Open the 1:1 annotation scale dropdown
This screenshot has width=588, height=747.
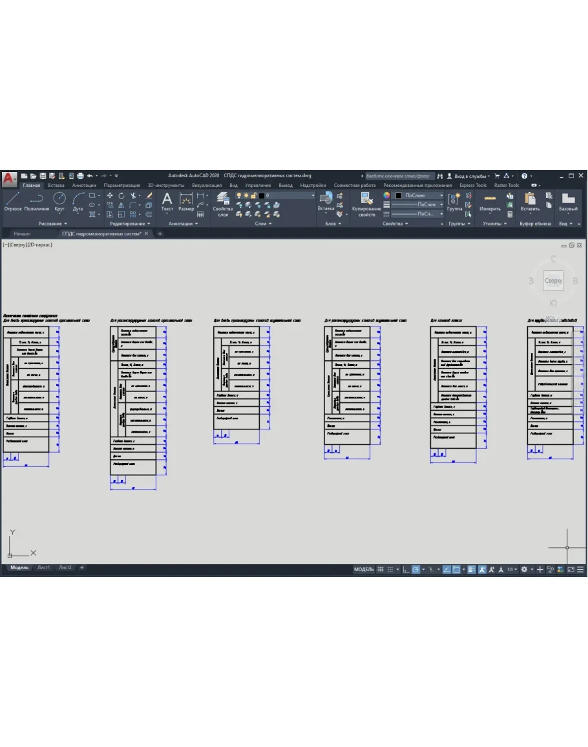tap(512, 569)
